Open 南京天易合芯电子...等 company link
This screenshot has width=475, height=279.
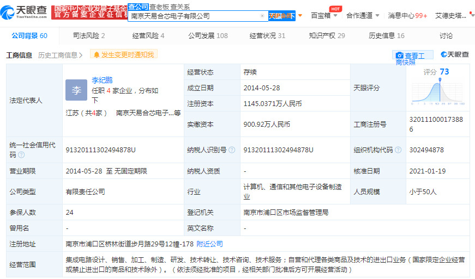148,113
